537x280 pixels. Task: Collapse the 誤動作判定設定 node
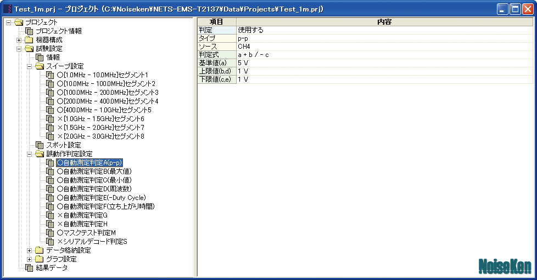pyautogui.click(x=30, y=154)
